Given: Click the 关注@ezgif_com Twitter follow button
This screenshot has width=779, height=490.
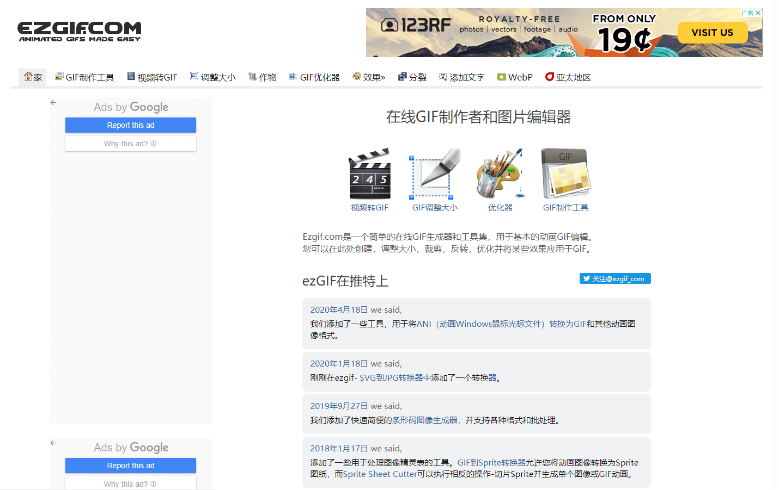Looking at the screenshot, I should point(614,278).
